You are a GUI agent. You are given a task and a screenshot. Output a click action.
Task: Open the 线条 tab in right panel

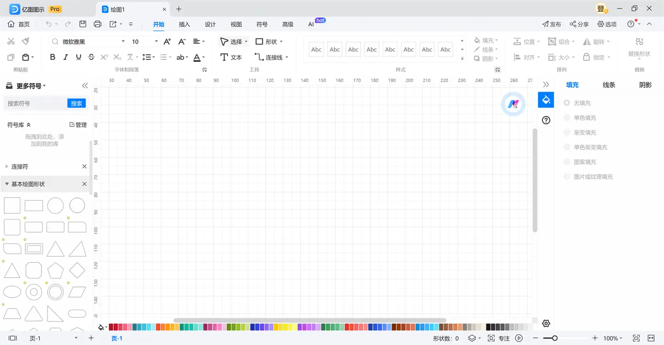(x=609, y=85)
